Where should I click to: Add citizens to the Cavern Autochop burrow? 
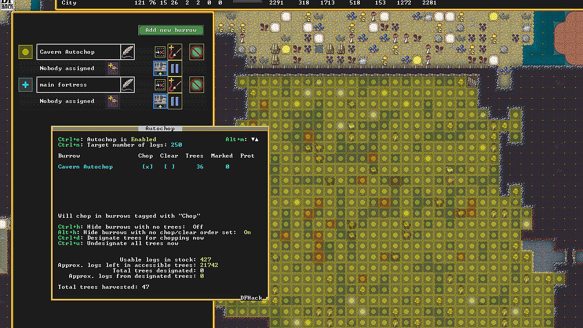tap(113, 68)
